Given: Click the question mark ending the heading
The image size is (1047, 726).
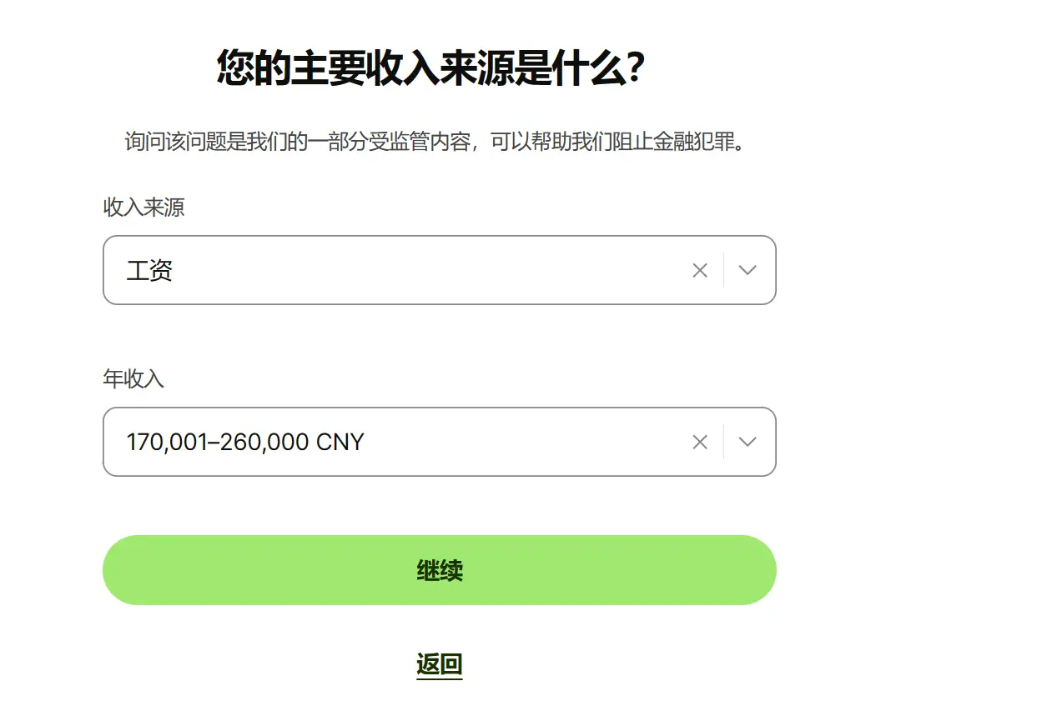Looking at the screenshot, I should pos(635,68).
